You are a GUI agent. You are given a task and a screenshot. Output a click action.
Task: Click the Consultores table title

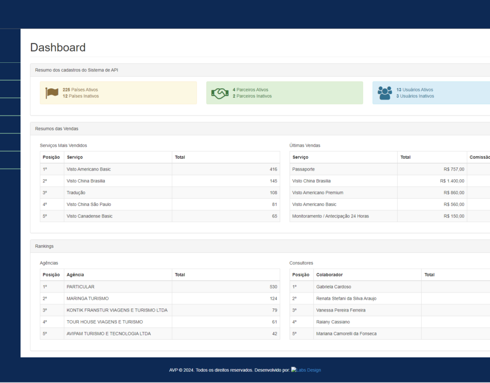[x=301, y=263]
